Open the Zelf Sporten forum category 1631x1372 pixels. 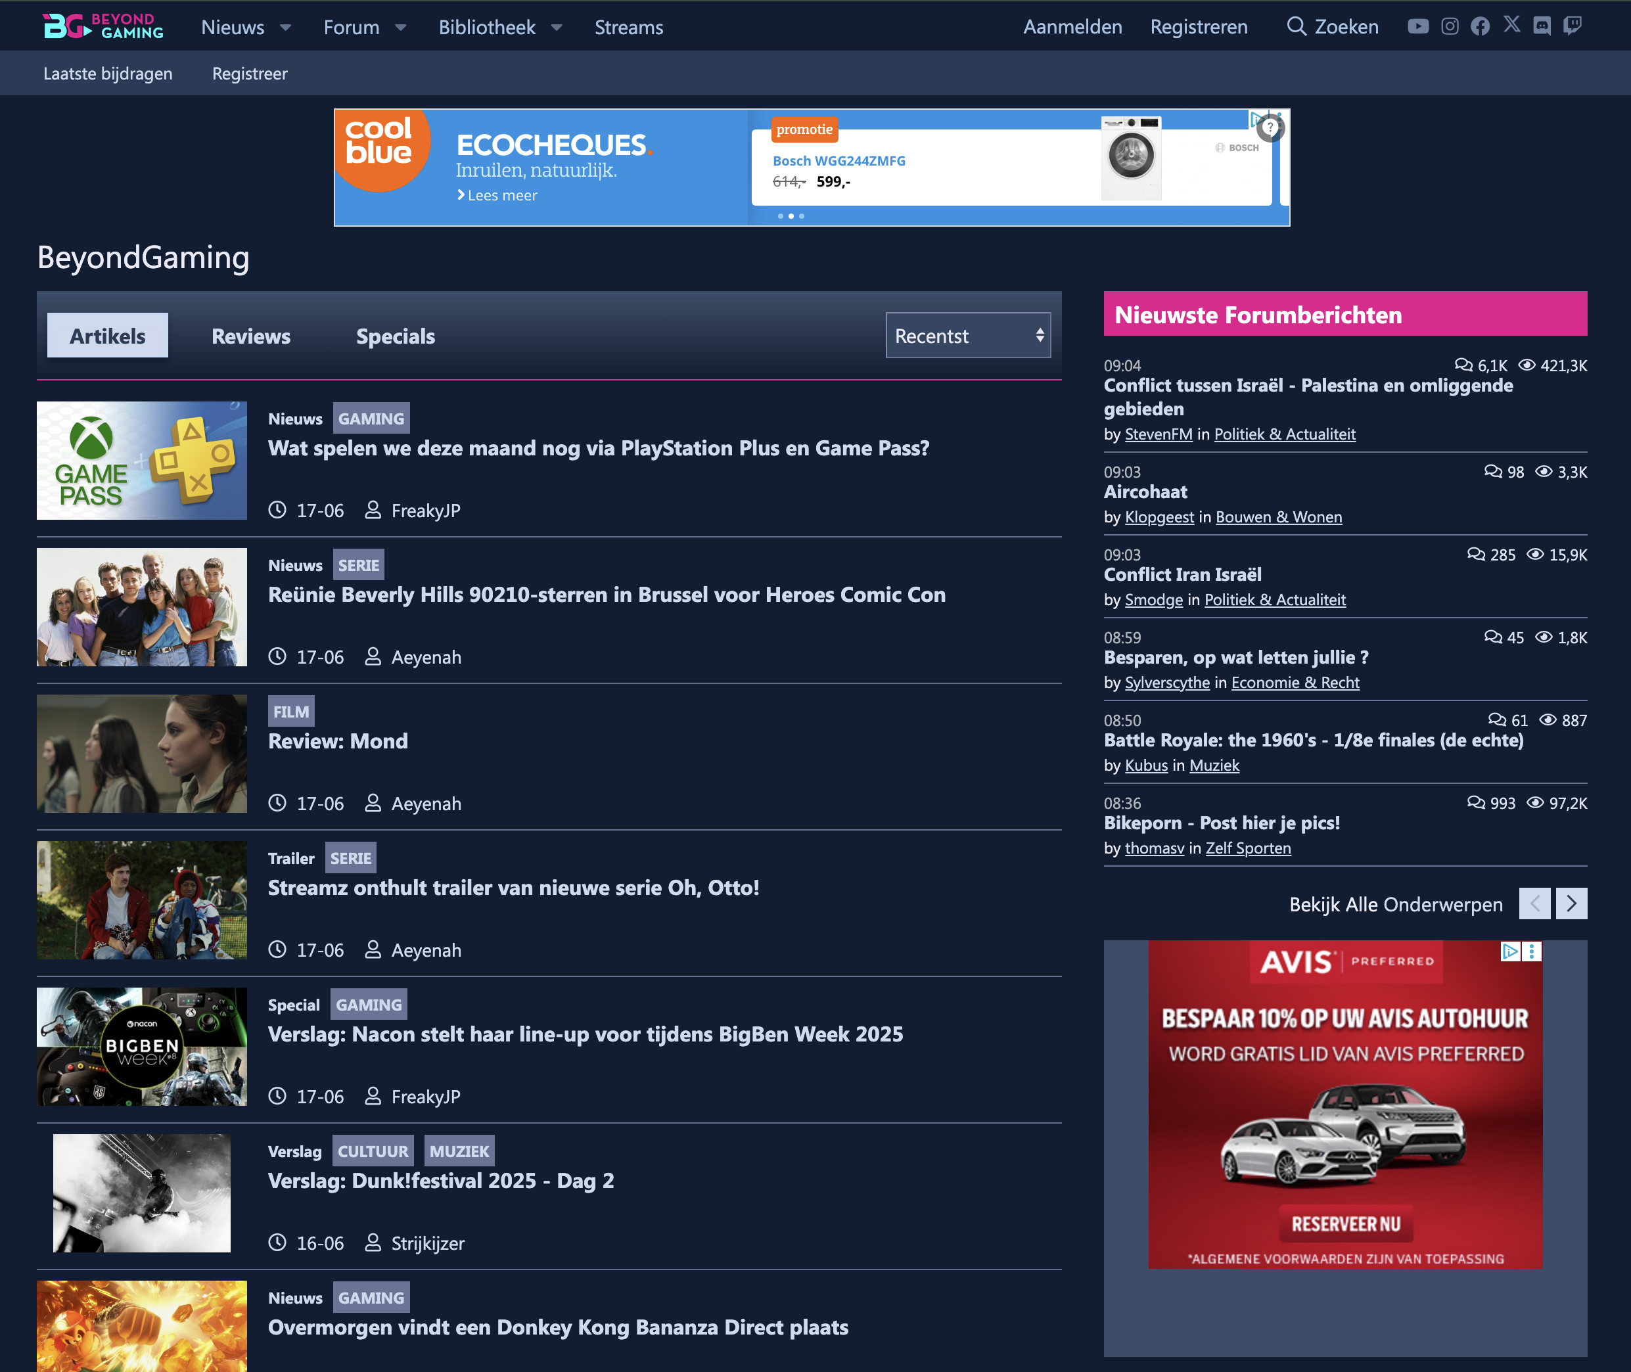point(1247,848)
